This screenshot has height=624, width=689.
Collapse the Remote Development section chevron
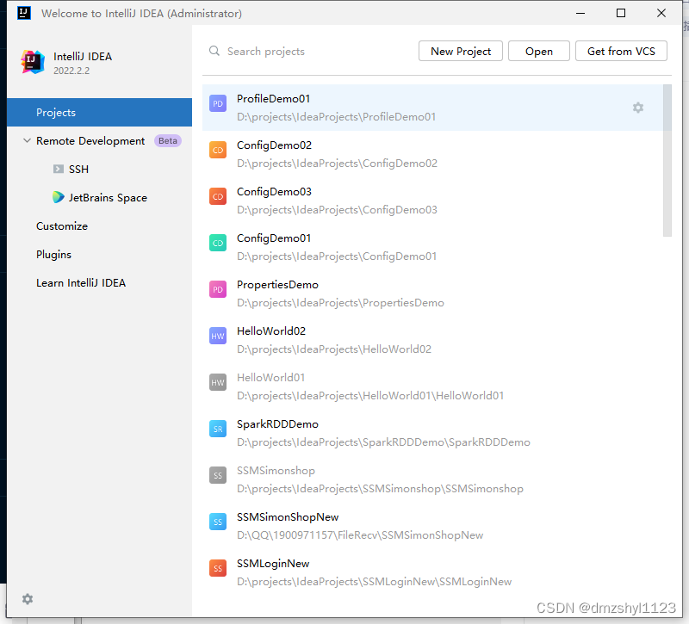27,140
